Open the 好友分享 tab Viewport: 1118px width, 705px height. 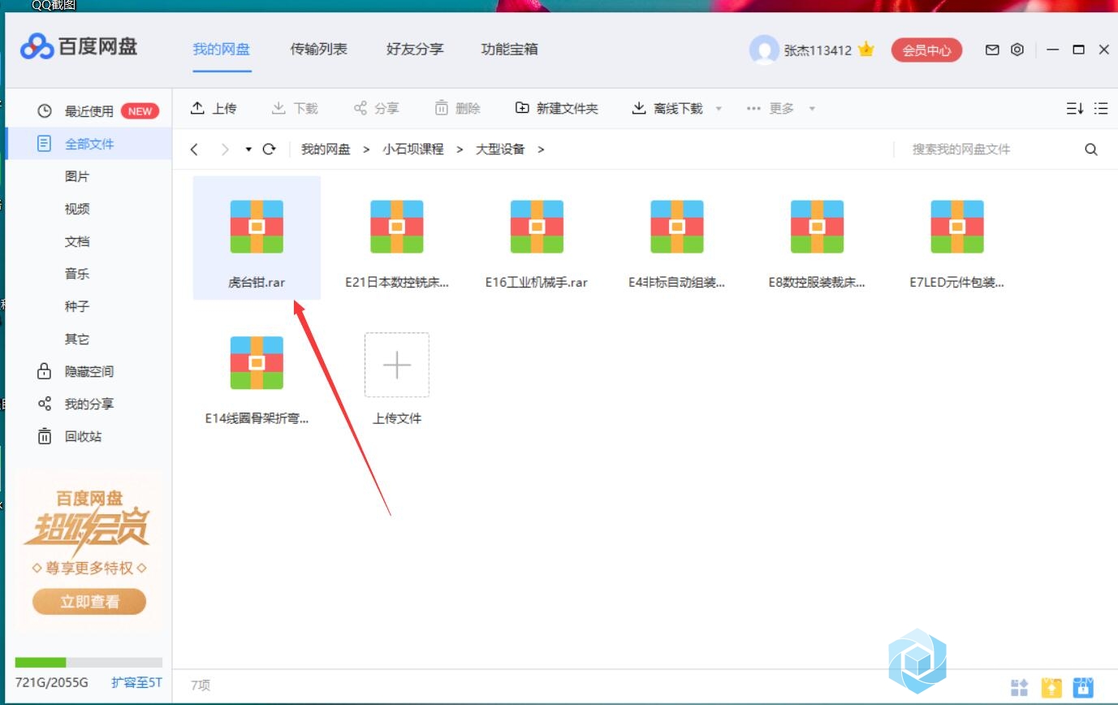(x=415, y=49)
